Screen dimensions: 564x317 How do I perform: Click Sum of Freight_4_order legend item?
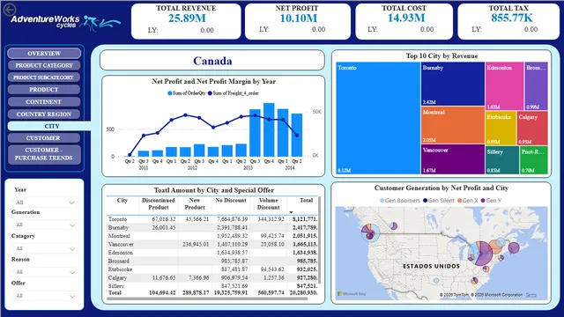pyautogui.click(x=233, y=93)
